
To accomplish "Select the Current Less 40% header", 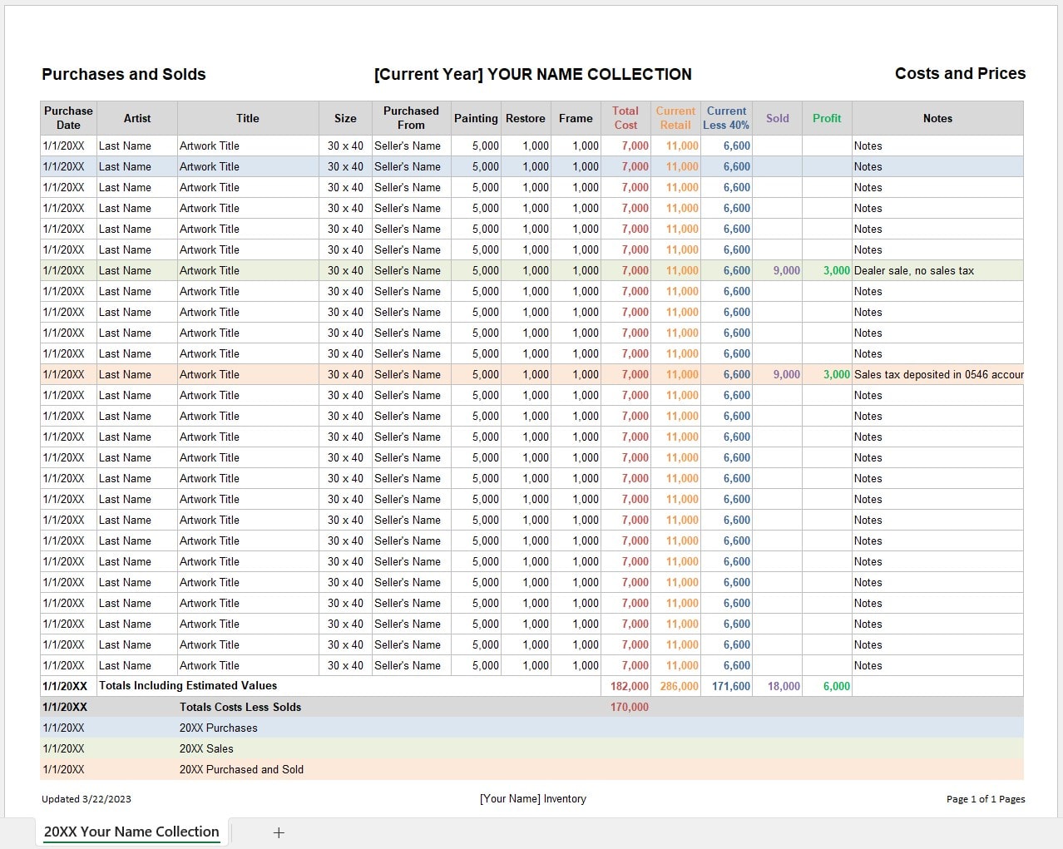I will pyautogui.click(x=726, y=118).
